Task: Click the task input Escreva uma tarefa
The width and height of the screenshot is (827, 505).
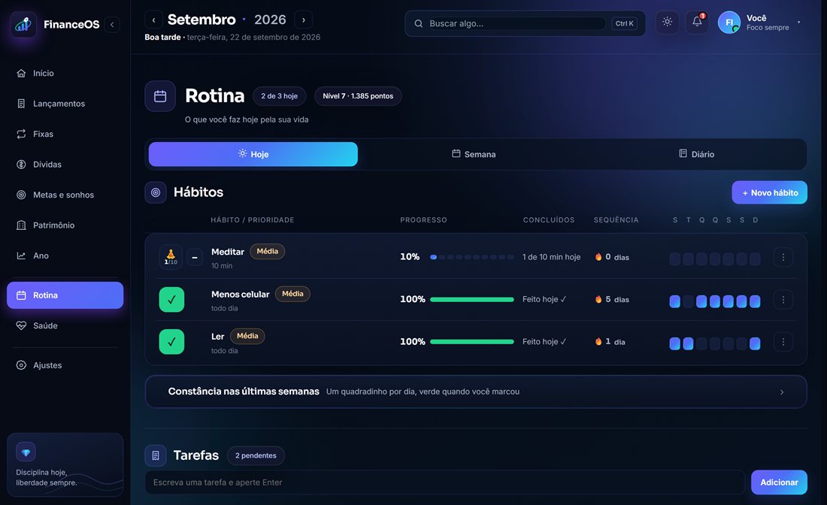Action: 445,482
